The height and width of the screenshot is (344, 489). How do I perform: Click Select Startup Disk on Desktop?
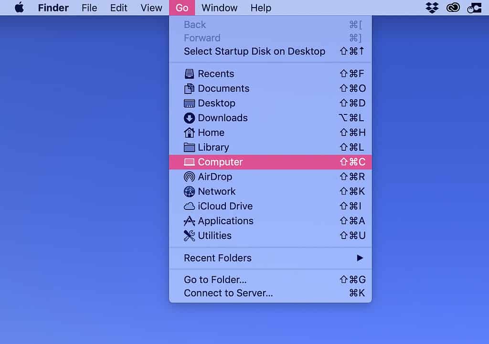(255, 51)
